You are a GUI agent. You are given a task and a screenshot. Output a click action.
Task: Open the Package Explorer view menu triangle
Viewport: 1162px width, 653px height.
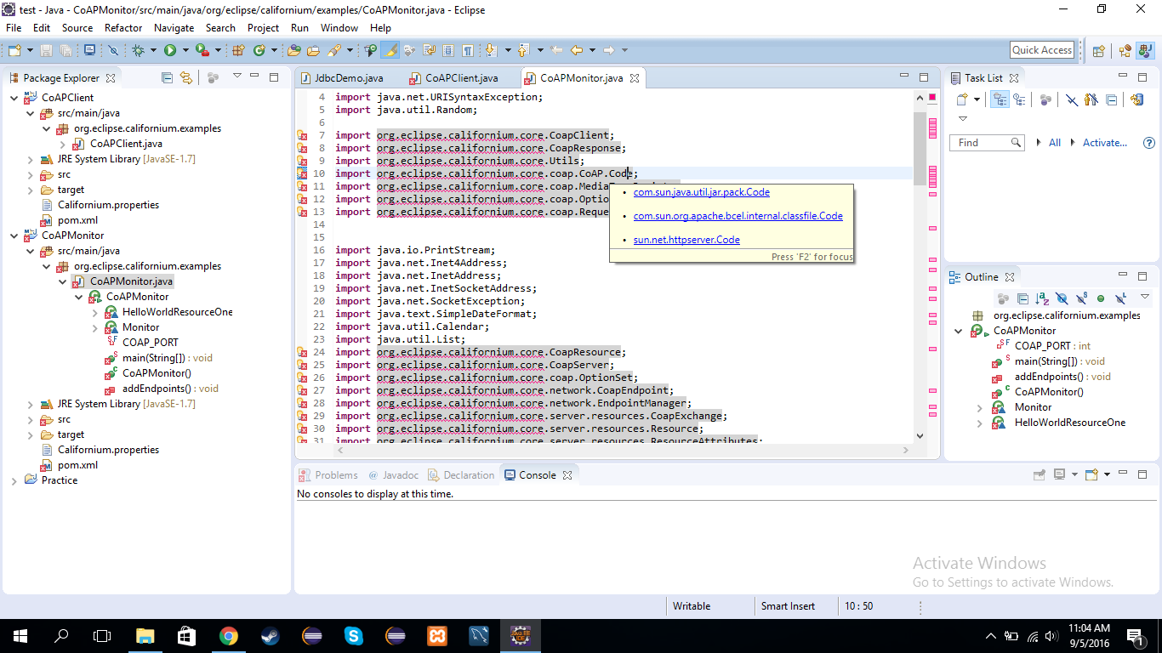pos(237,77)
